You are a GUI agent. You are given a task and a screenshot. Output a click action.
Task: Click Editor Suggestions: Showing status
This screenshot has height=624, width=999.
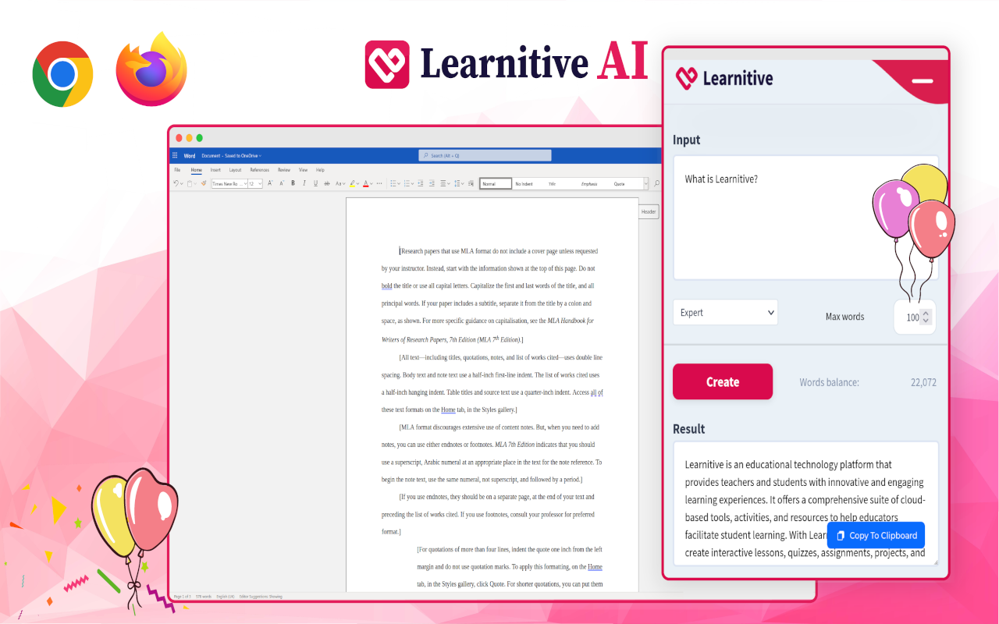(x=261, y=597)
